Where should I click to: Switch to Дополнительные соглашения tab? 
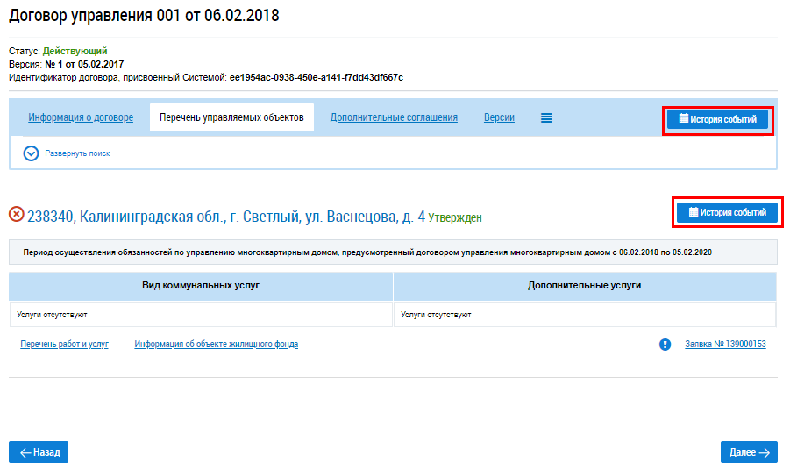coord(394,117)
